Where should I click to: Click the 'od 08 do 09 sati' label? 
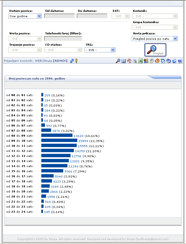tap(20, 136)
